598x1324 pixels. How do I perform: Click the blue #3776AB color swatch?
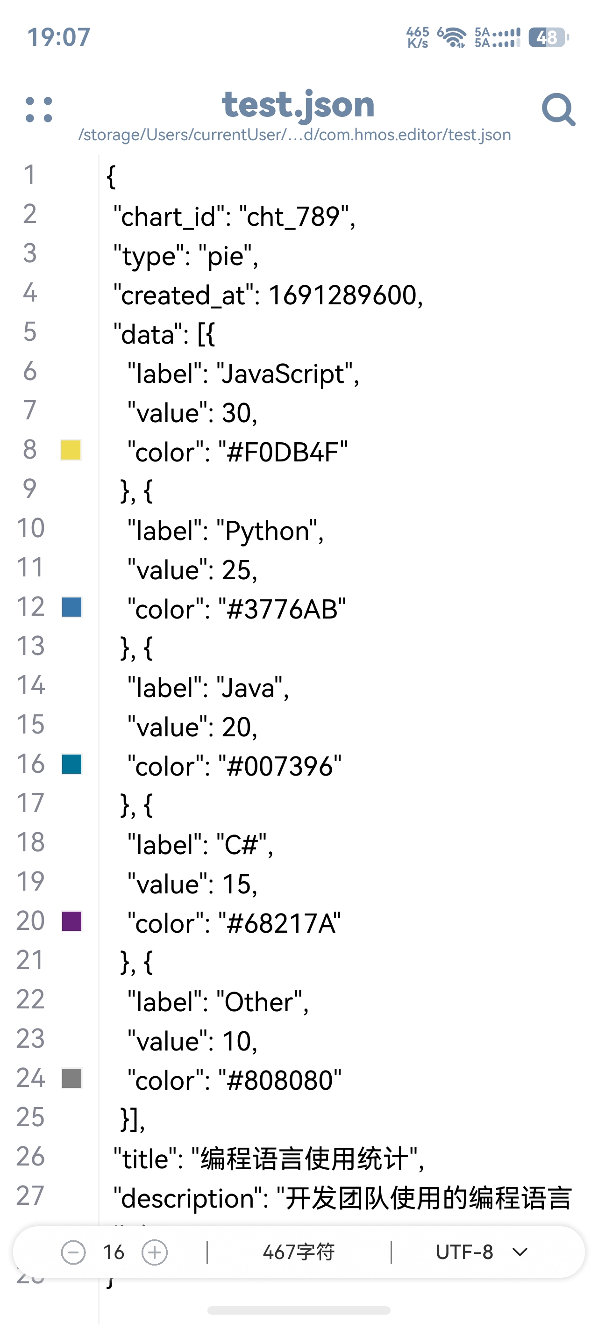[x=71, y=607]
